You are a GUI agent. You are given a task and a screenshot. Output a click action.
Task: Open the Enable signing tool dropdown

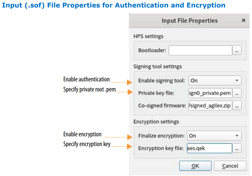[215, 81]
